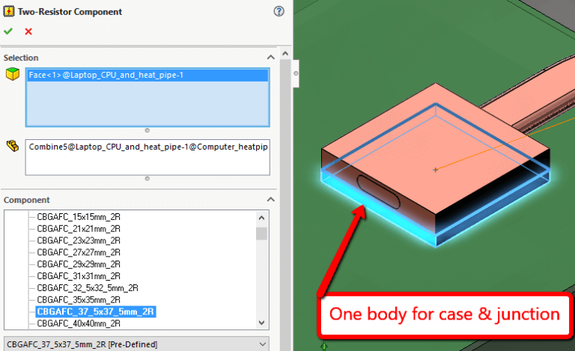Select CBGAFC_15x15mm_2R in the list
Screen dimensions: 575x351
click(77, 216)
